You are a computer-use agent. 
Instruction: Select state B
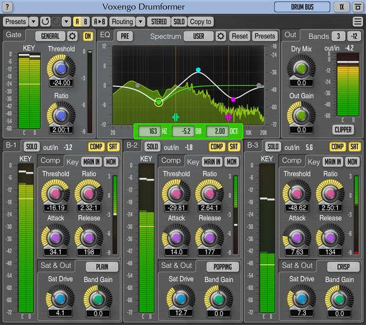pyautogui.click(x=86, y=22)
